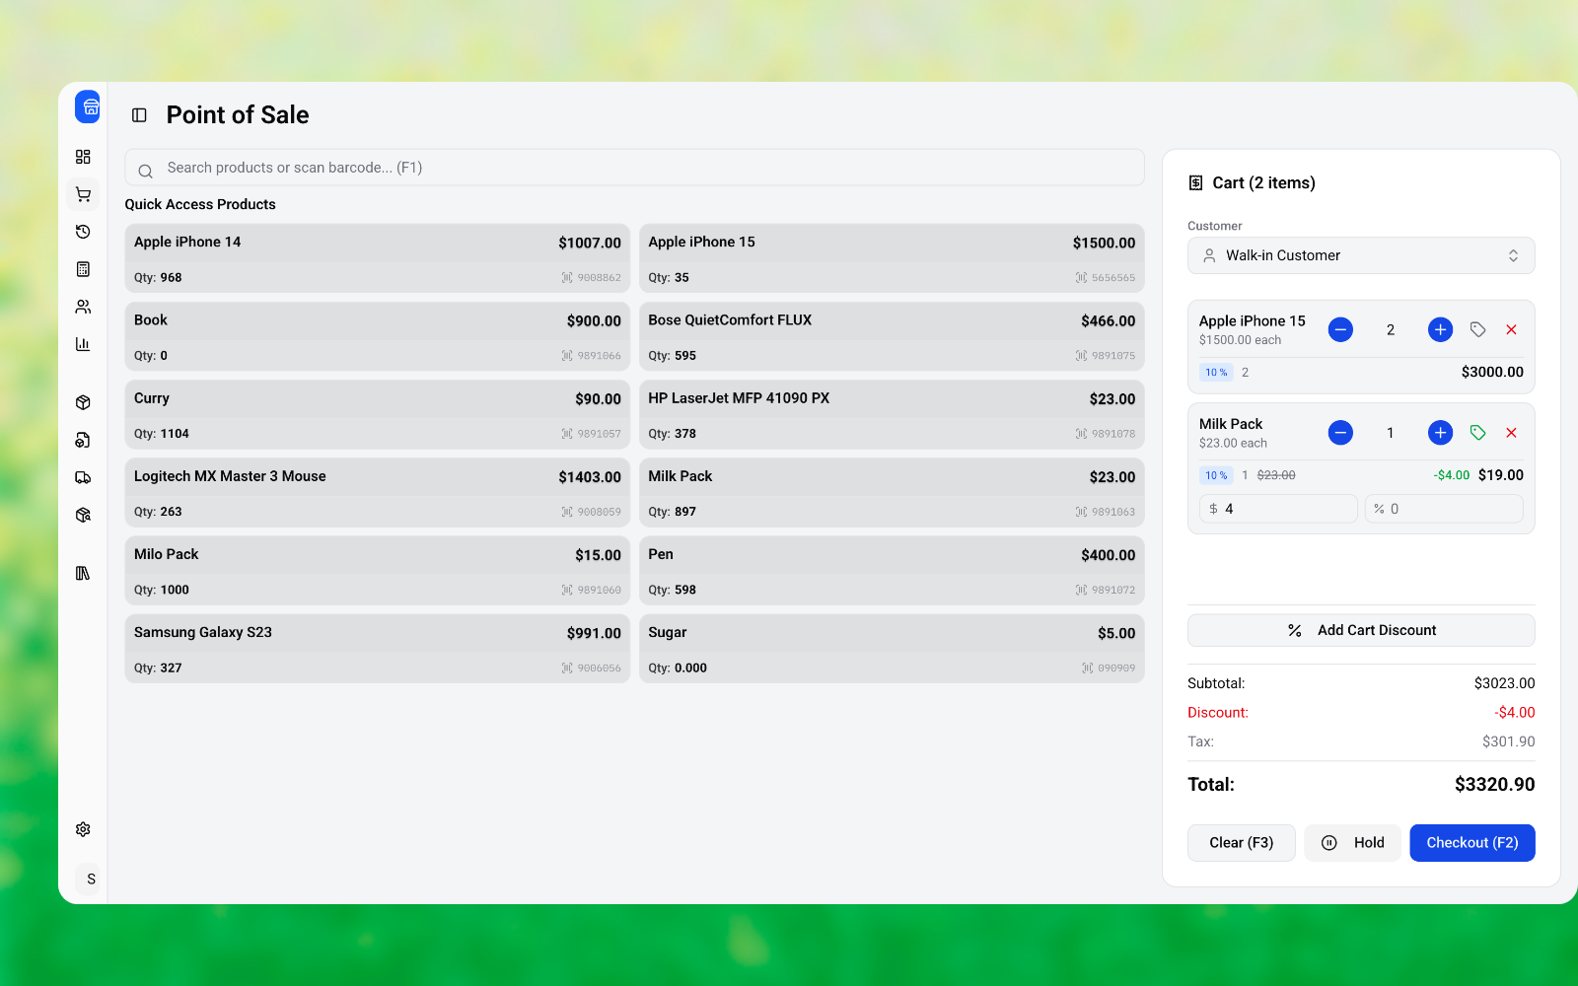1578x986 pixels.
Task: Select the products package icon
Action: coord(83,401)
